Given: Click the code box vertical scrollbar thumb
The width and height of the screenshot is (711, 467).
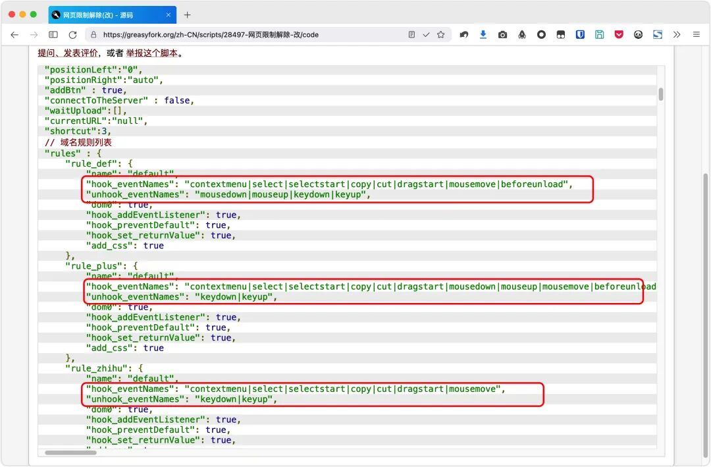Looking at the screenshot, I should pyautogui.click(x=661, y=94).
